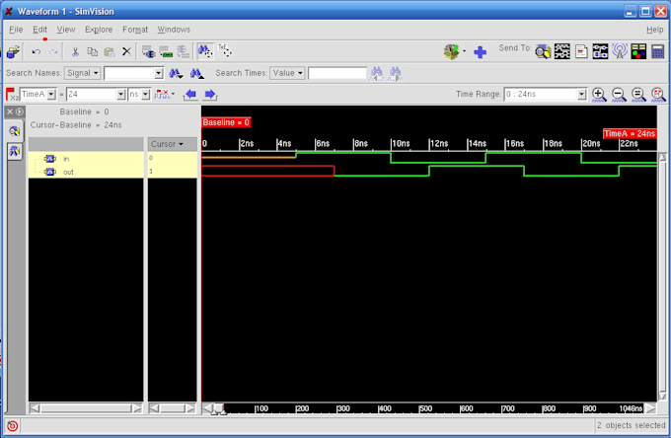Send selection to Waveform window icon
The height and width of the screenshot is (438, 671).
(x=562, y=51)
